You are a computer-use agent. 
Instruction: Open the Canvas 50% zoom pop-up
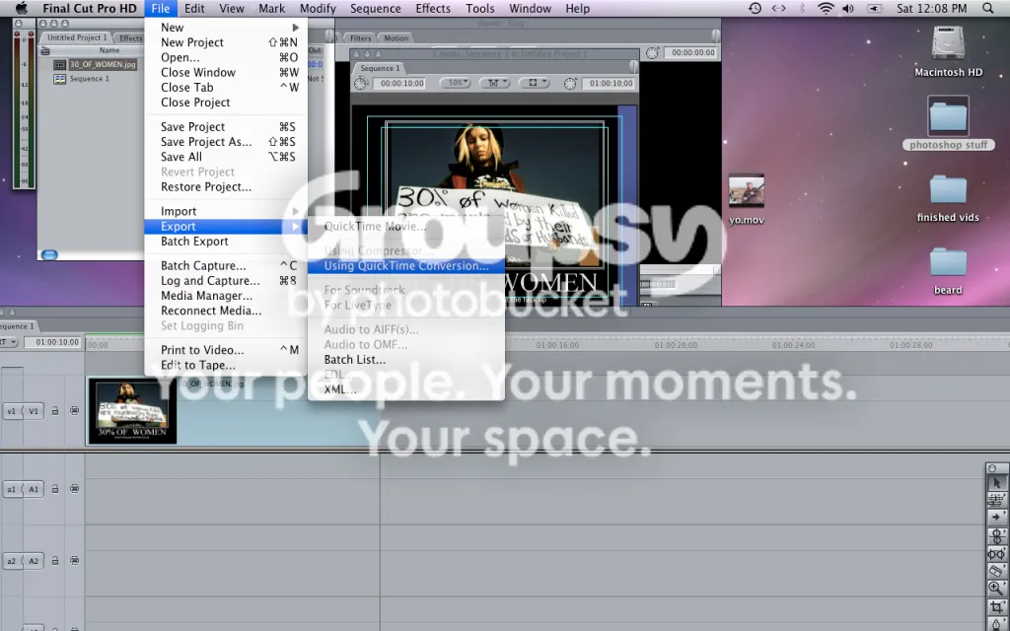pos(456,83)
